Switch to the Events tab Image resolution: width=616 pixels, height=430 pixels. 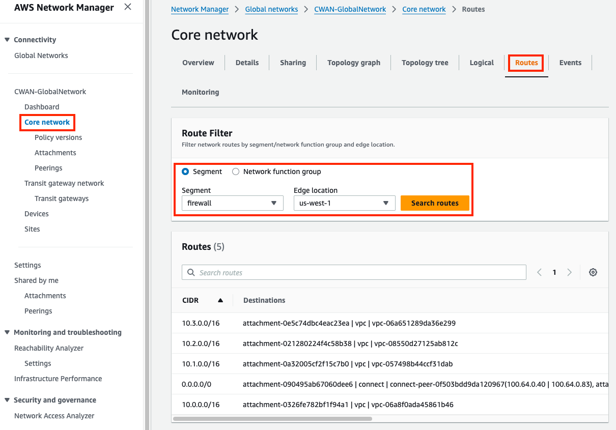coord(570,63)
